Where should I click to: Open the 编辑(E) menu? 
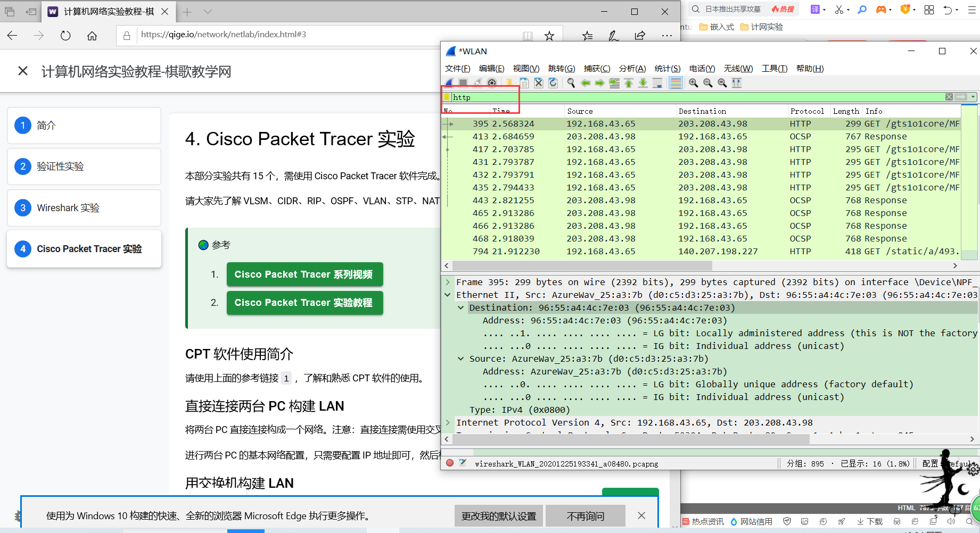coord(491,68)
